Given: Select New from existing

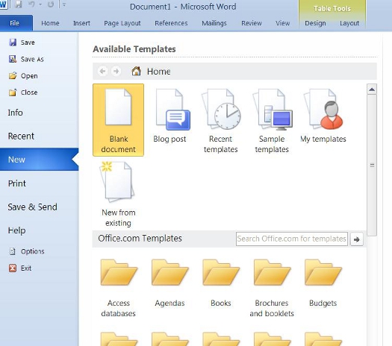Looking at the screenshot, I should coord(118,194).
